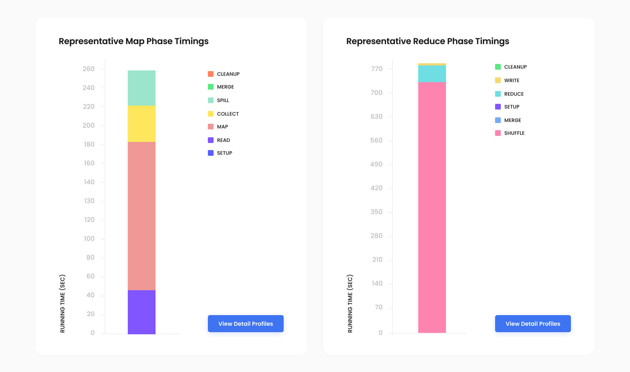Toggle the COLLECT legend entry
630x372 pixels.
click(223, 114)
